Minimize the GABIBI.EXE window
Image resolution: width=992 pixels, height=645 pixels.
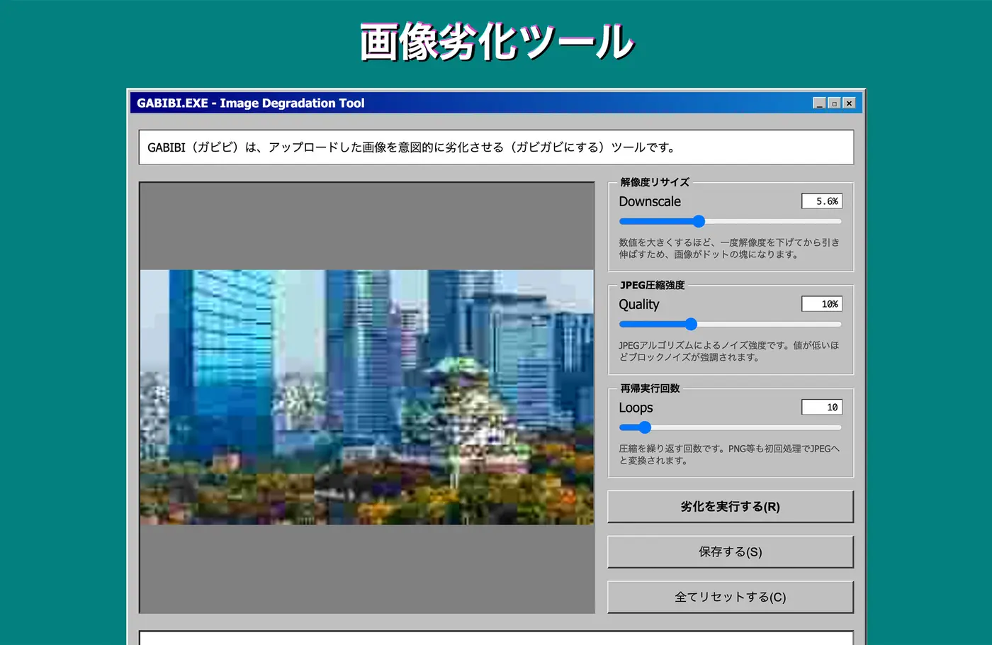coord(821,103)
